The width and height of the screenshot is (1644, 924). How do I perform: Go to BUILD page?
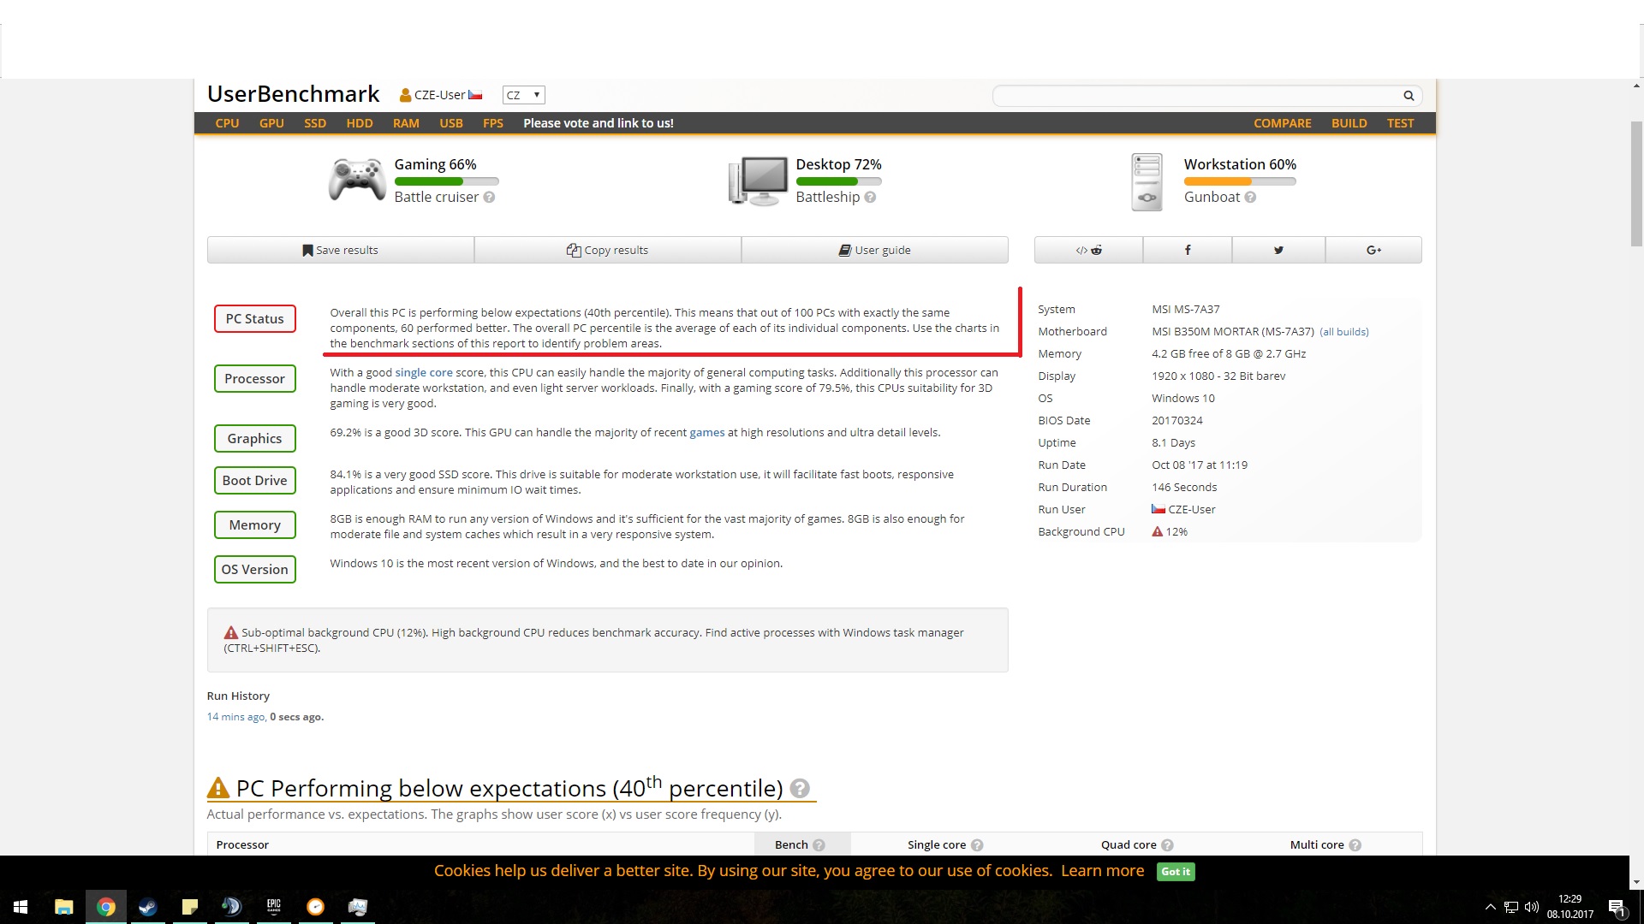click(x=1349, y=123)
